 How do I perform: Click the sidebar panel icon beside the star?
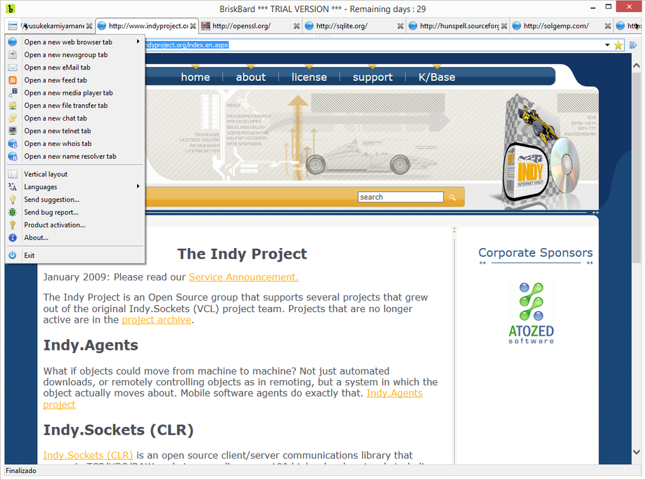click(633, 45)
